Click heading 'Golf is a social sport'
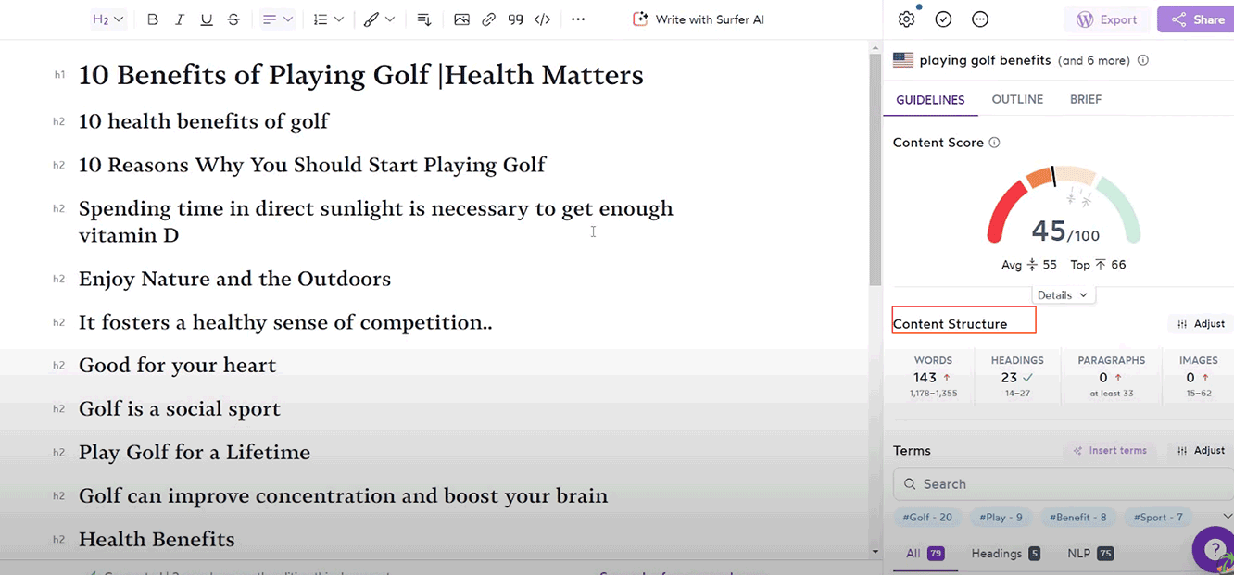The width and height of the screenshot is (1234, 575). click(x=180, y=409)
